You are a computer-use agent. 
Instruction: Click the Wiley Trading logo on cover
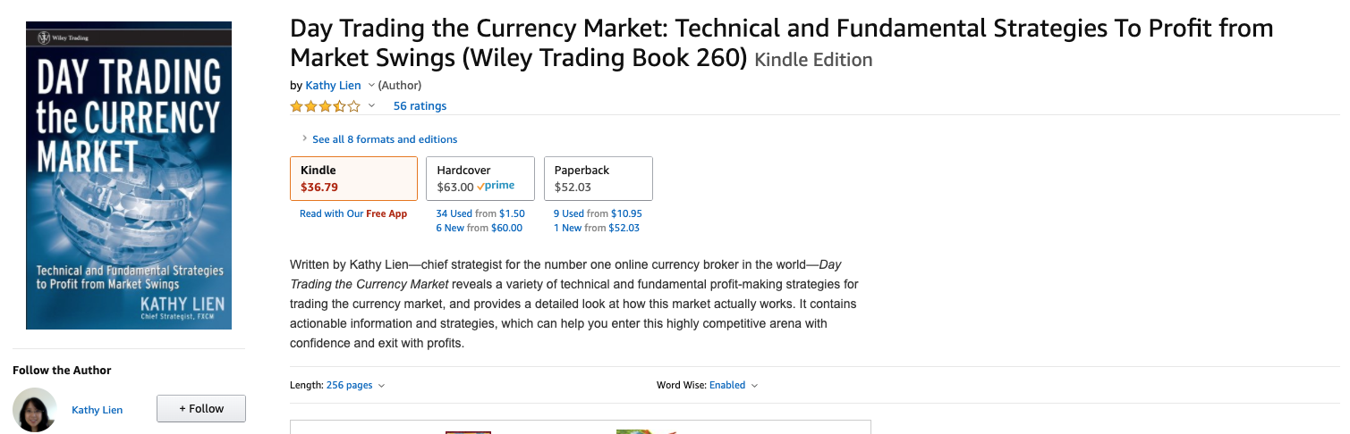point(63,38)
